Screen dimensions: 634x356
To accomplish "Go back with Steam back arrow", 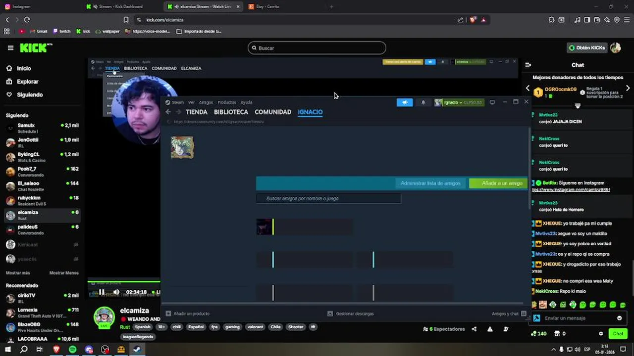I will [168, 112].
